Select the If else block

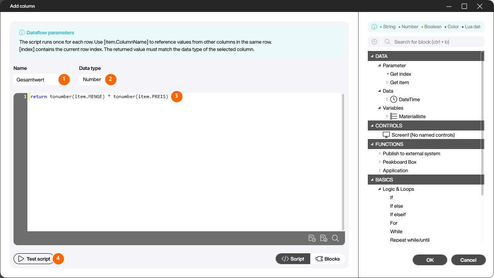[396, 206]
